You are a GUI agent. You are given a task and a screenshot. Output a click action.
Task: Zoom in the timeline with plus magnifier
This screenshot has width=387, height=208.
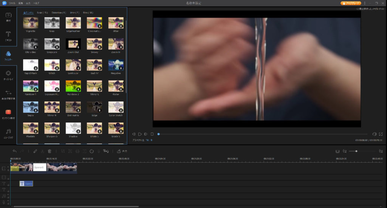tap(381, 151)
